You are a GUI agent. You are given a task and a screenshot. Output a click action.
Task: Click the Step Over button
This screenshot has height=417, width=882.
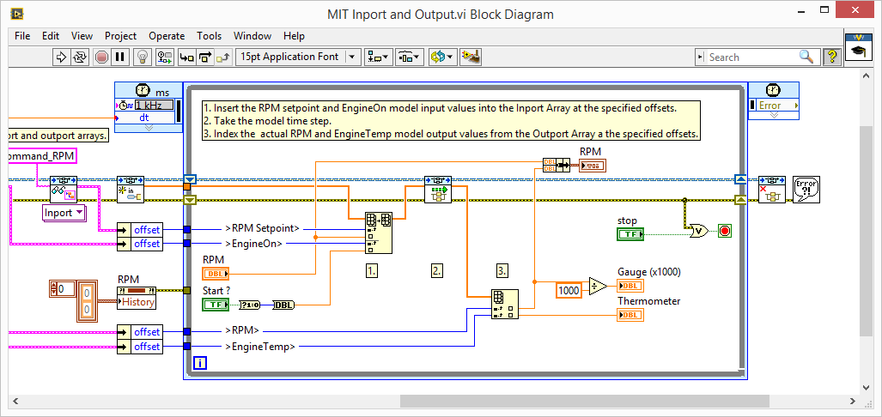point(204,57)
